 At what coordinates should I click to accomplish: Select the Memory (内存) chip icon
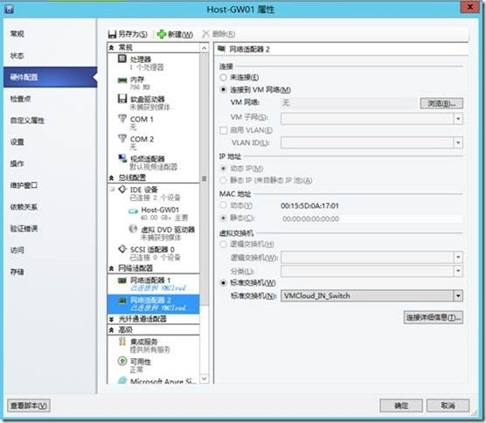pyautogui.click(x=122, y=80)
